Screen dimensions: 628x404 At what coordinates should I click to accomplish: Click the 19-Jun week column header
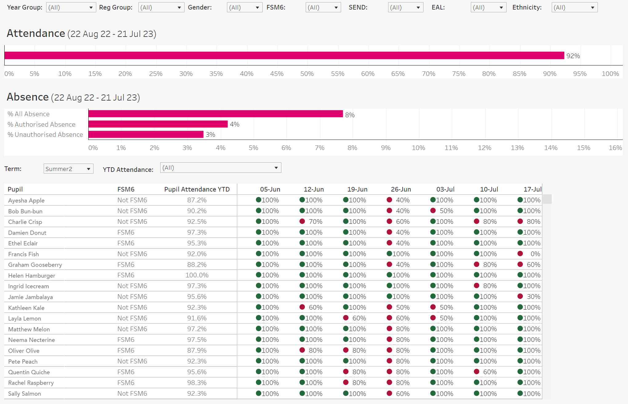[357, 189]
